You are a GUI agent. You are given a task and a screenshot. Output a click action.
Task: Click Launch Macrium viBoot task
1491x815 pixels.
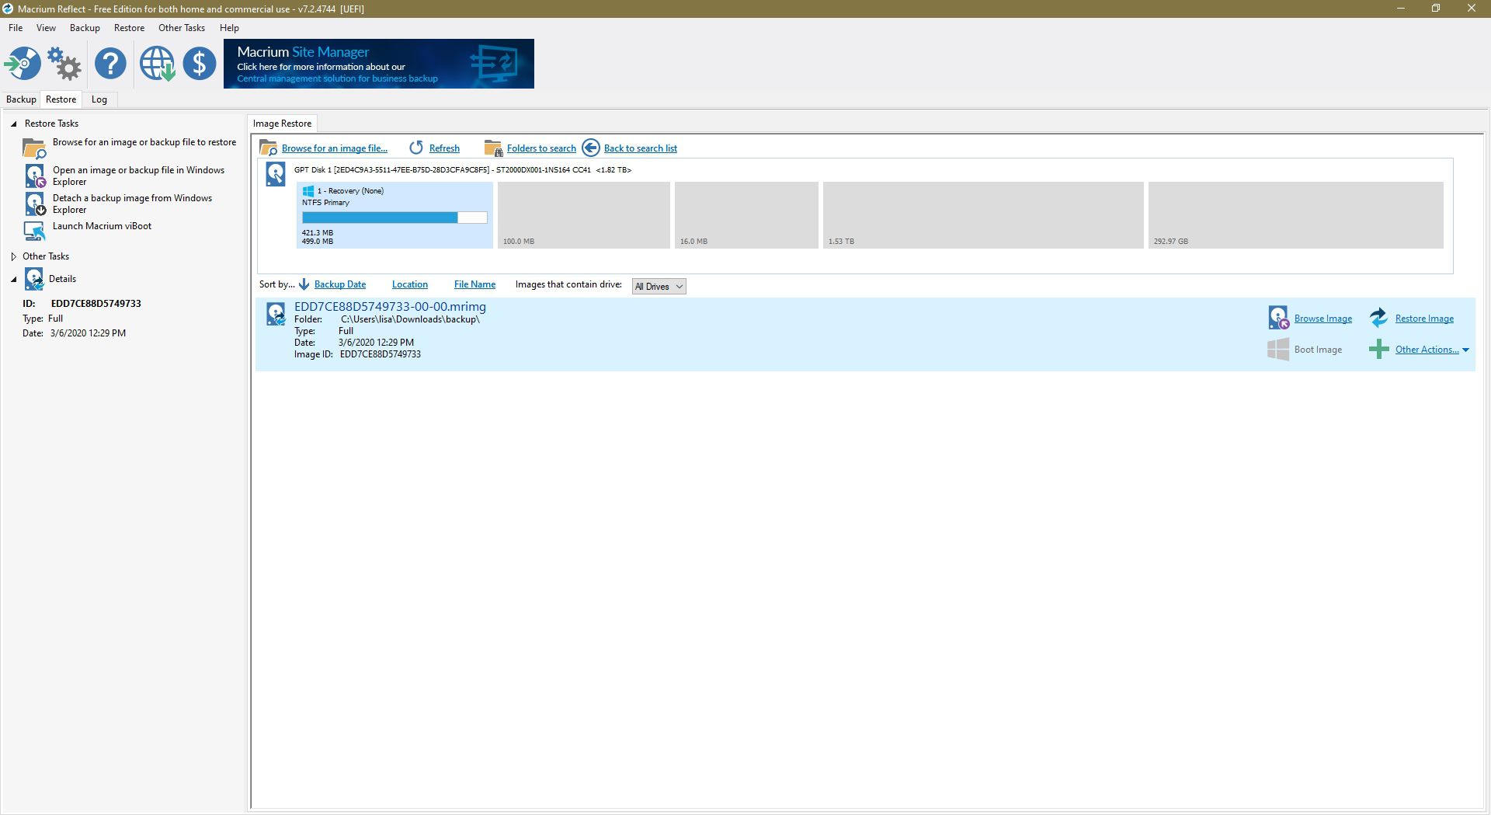click(x=102, y=226)
